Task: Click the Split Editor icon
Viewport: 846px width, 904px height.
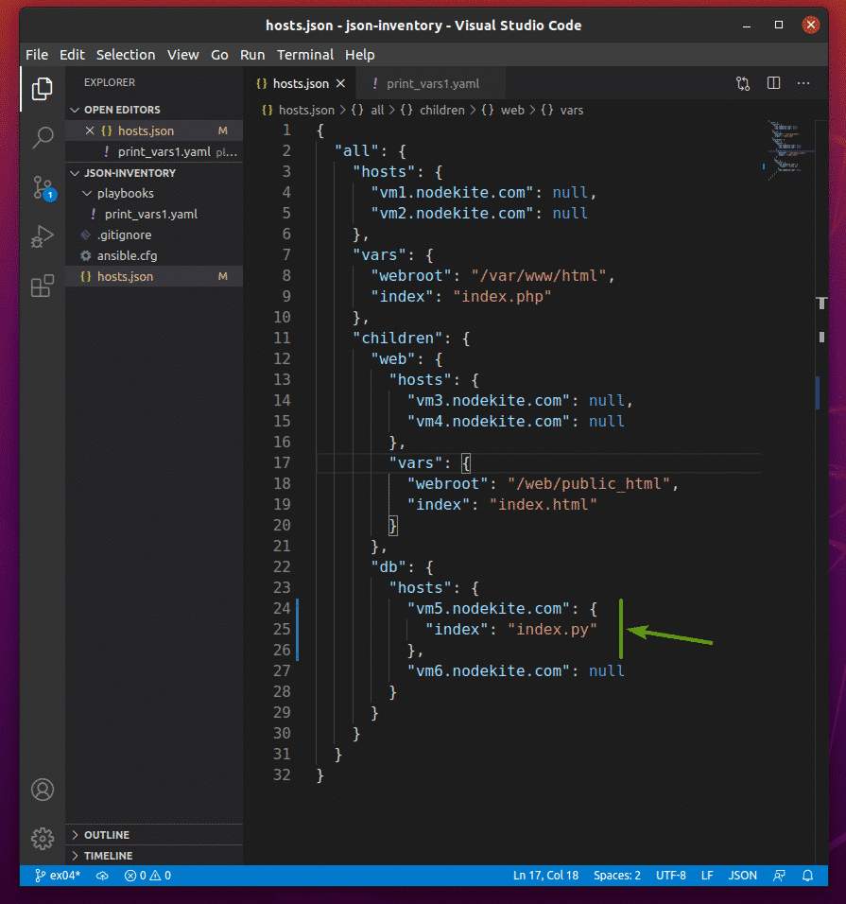Action: click(x=773, y=83)
